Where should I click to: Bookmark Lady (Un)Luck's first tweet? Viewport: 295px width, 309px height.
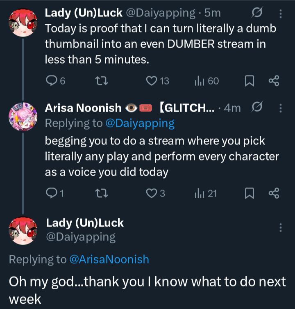tap(249, 81)
